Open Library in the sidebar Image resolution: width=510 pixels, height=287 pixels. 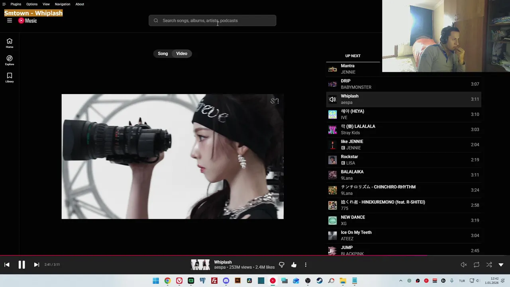tap(10, 78)
